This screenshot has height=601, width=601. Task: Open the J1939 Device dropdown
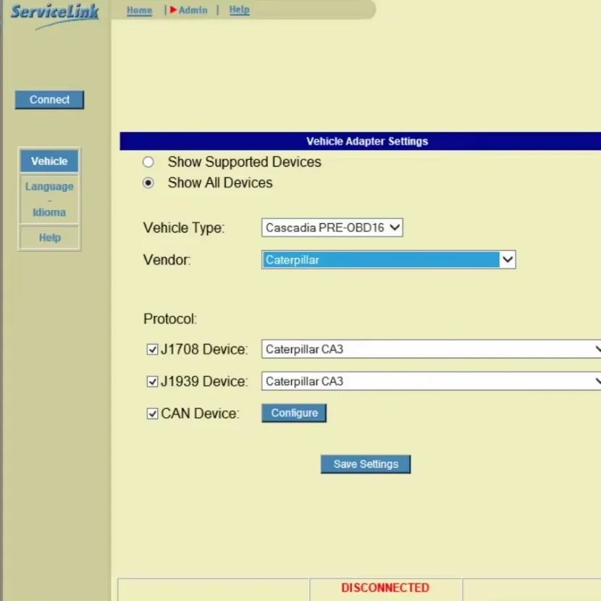(432, 382)
